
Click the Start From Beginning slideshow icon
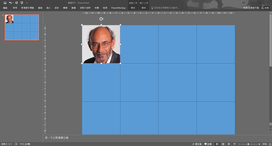[x=22, y=3]
